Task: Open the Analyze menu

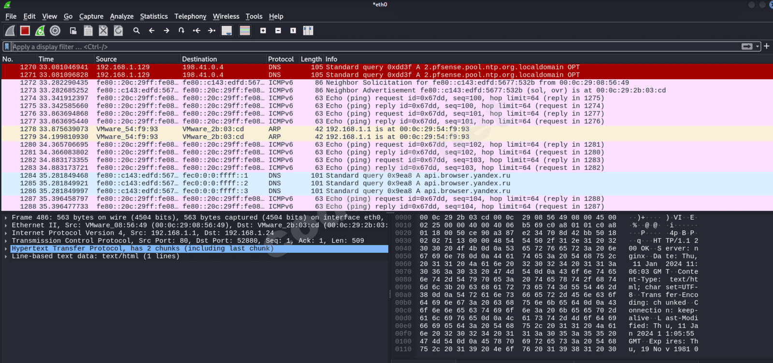Action: (121, 16)
